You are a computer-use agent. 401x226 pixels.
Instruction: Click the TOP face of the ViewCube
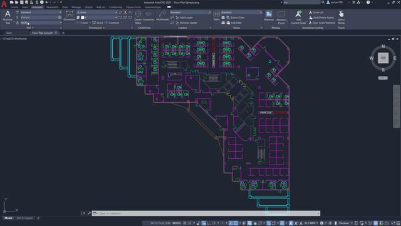point(383,58)
